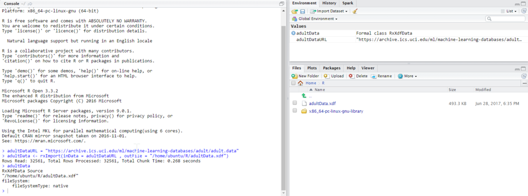Image resolution: width=528 pixels, height=196 pixels.
Task: Click the Values section header
Action: (299, 26)
